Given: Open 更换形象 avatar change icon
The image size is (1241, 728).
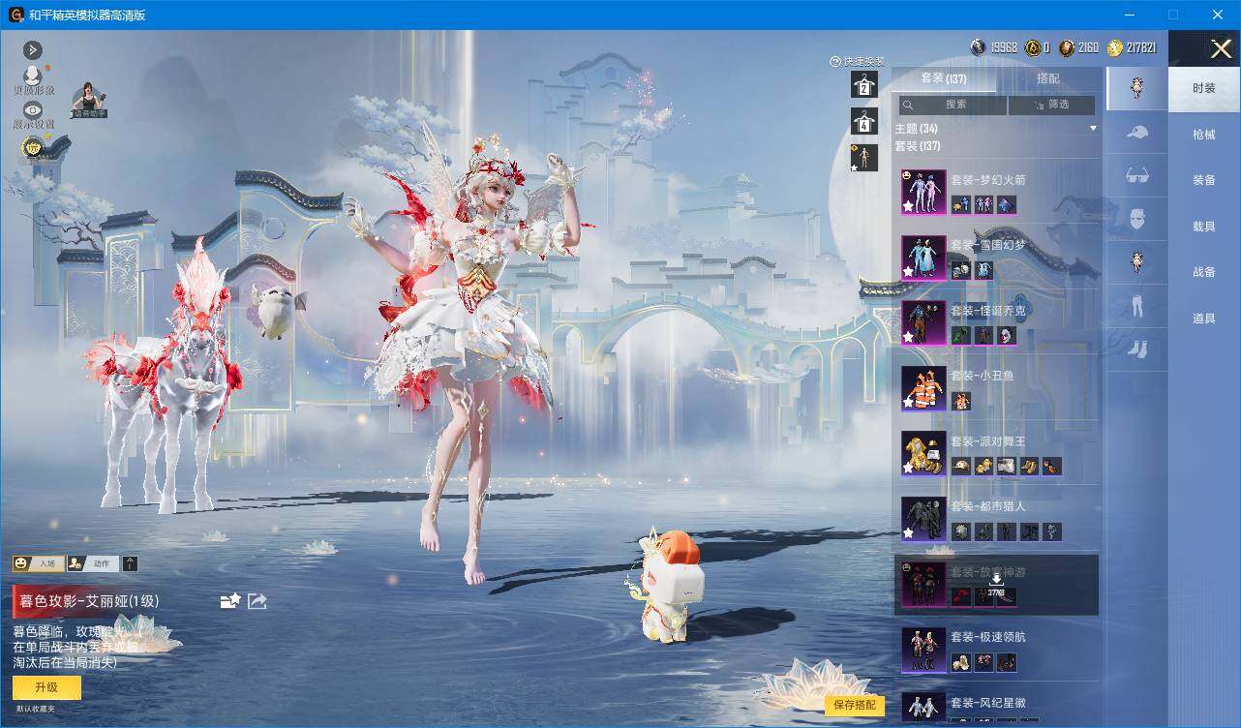Looking at the screenshot, I should click(33, 76).
